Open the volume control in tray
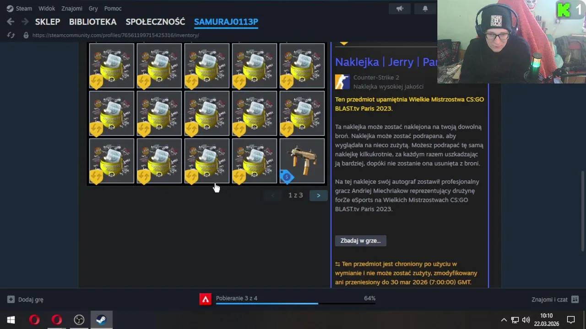The image size is (586, 329). (526, 320)
